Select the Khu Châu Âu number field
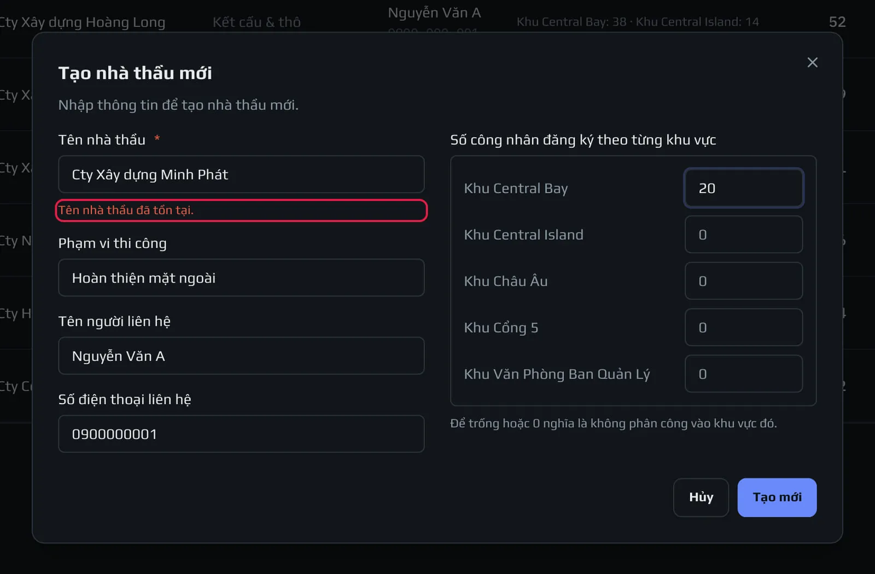The image size is (875, 574). [x=744, y=281]
